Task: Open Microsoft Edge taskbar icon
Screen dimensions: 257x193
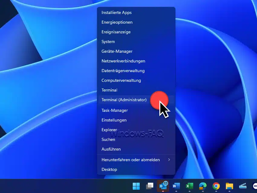Action: 203,186
